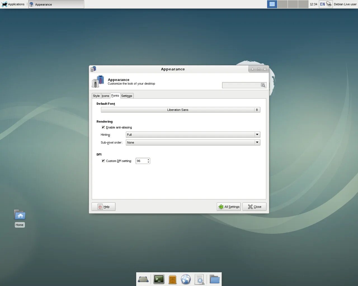The height and width of the screenshot is (286, 358).
Task: Click the Appearance header wardrobe icon
Action: [x=98, y=82]
